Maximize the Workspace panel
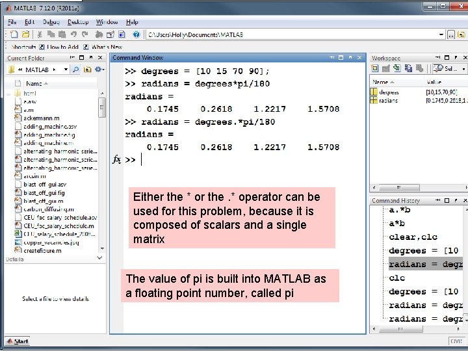This screenshot has width=468, height=351. 447,58
